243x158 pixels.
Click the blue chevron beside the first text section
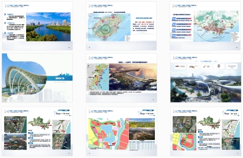tap(5, 14)
